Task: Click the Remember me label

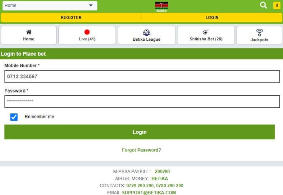Action: pyautogui.click(x=39, y=117)
